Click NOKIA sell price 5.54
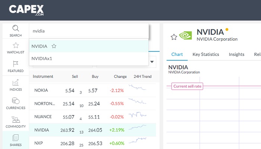261x149 pixels. point(70,91)
